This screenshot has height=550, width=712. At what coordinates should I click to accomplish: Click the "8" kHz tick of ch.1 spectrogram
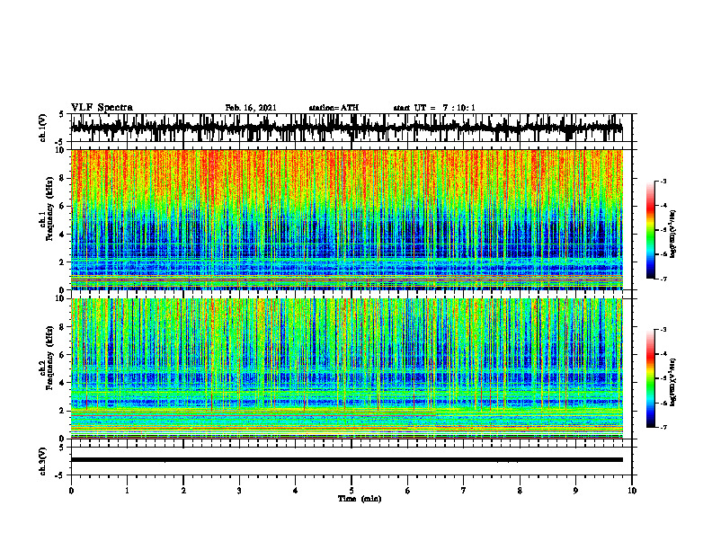tap(62, 178)
